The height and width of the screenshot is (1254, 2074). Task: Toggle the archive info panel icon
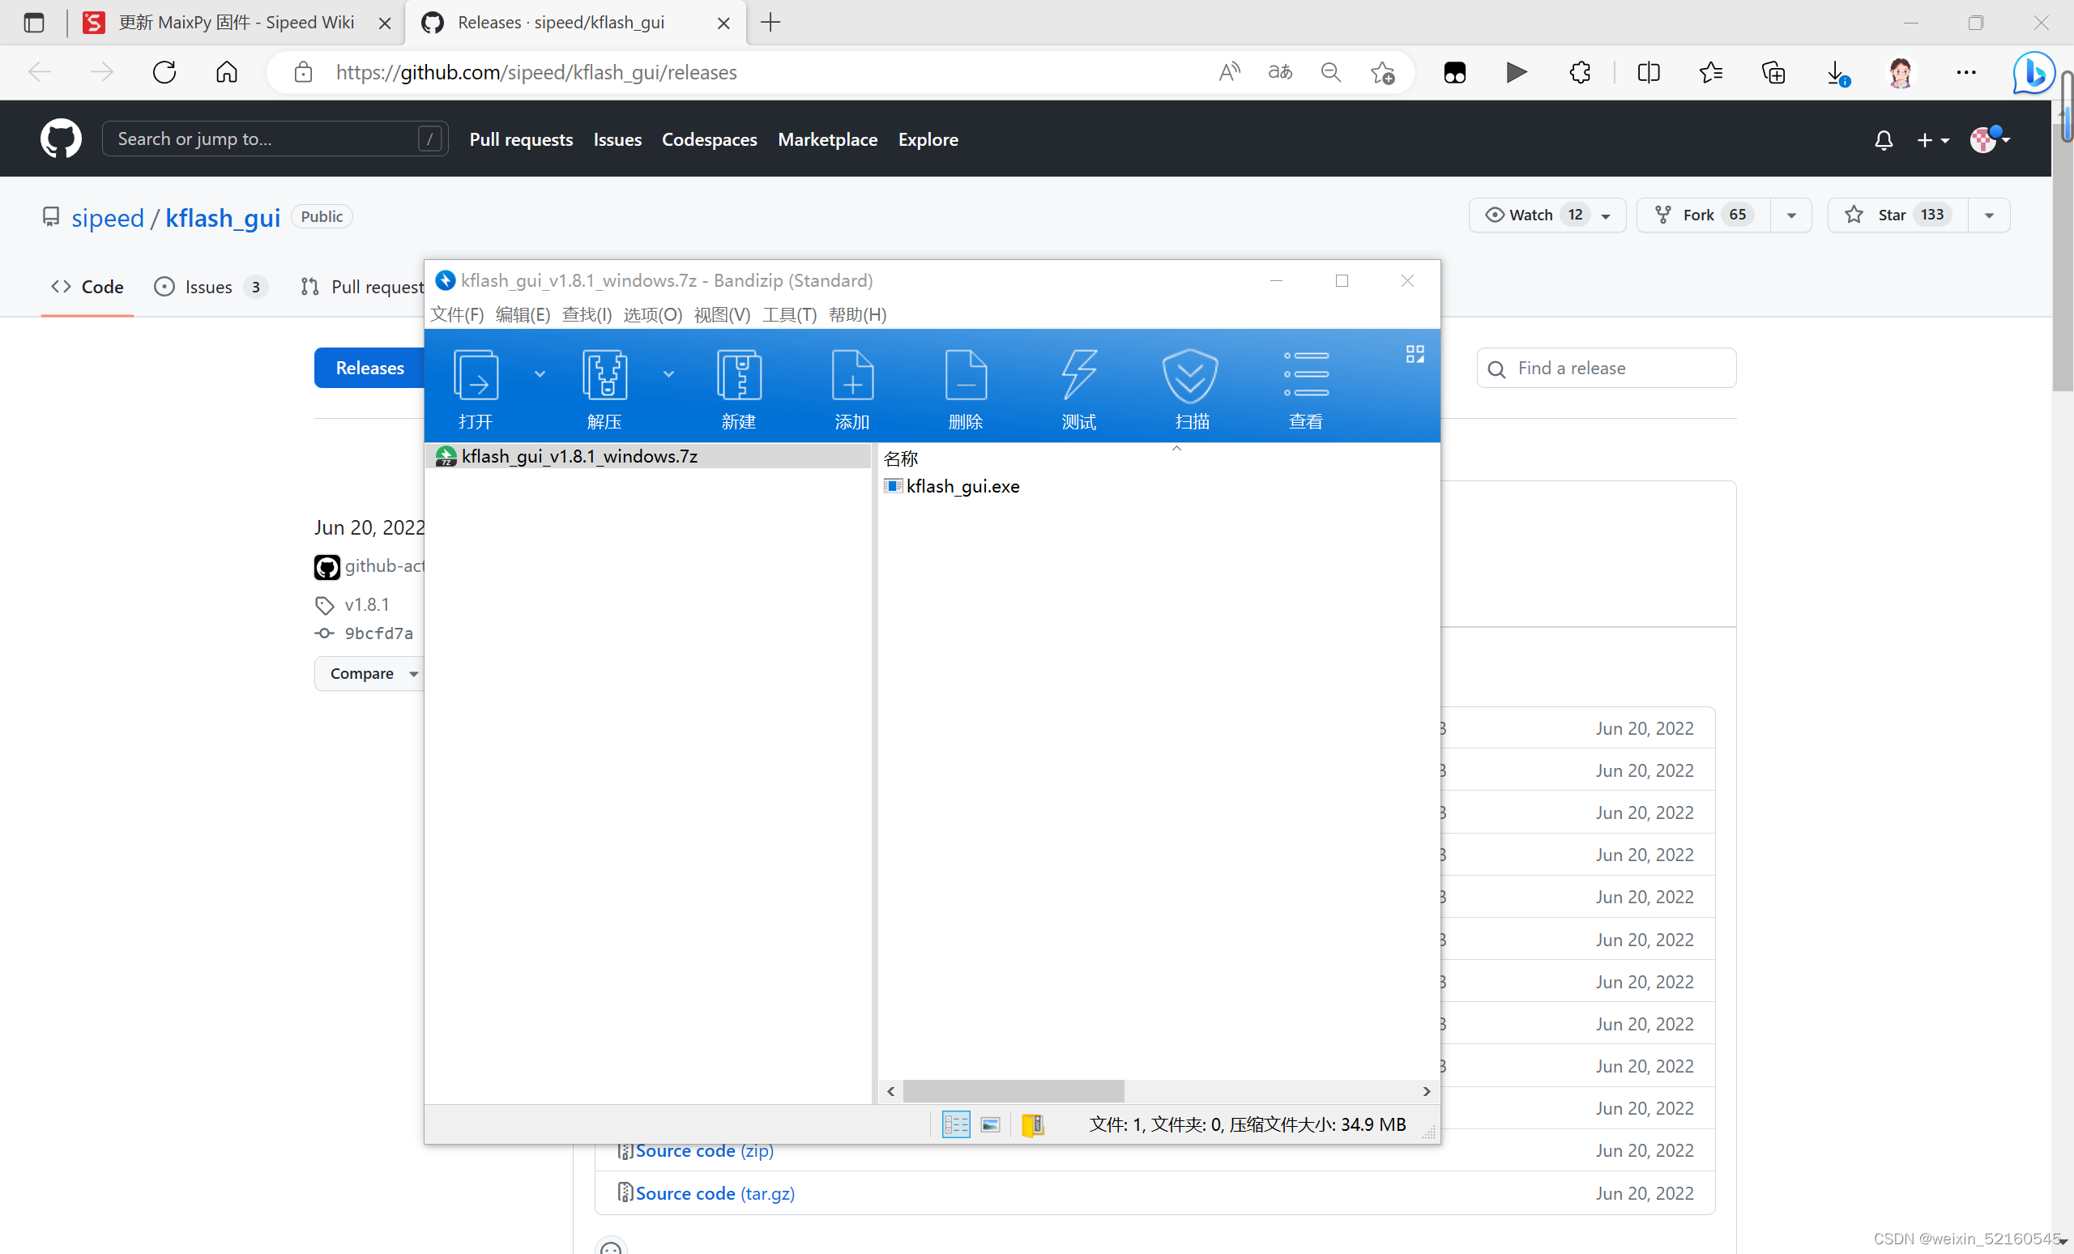point(1033,1124)
